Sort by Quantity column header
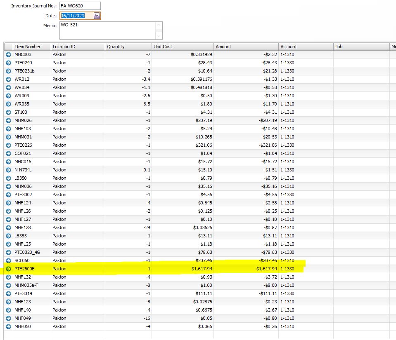 (x=128, y=47)
